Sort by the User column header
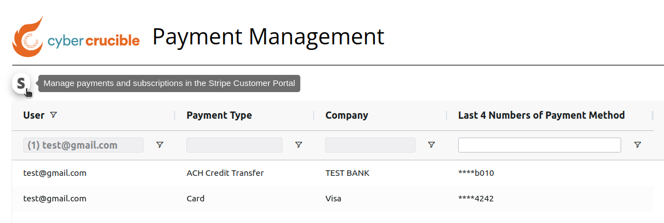 [x=34, y=115]
